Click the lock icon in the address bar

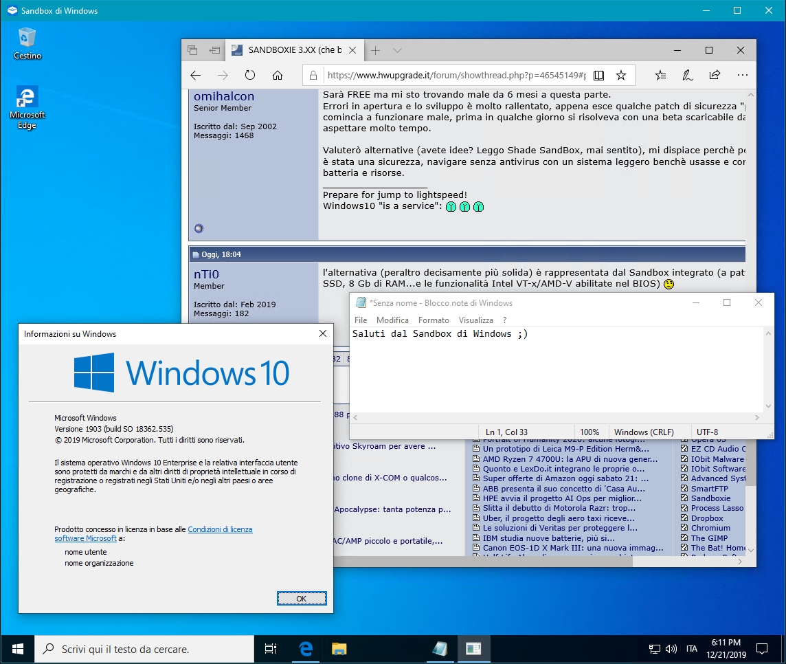coord(313,75)
